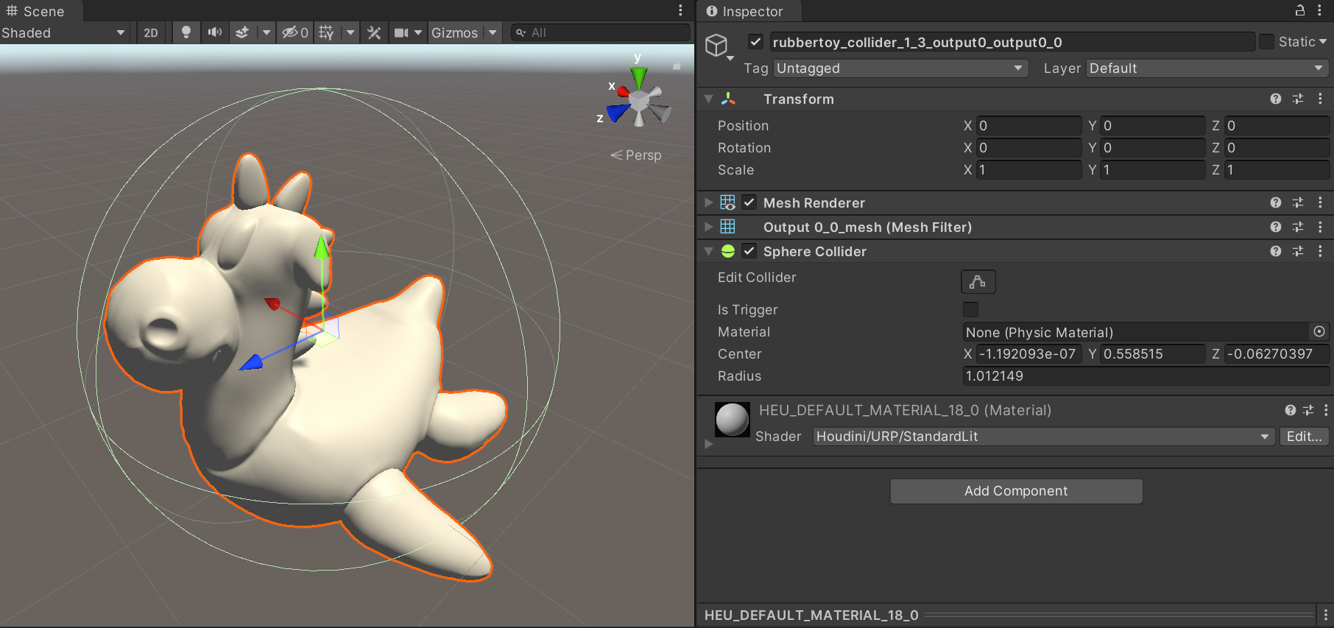Open Inspector tab options menu

point(1320,10)
